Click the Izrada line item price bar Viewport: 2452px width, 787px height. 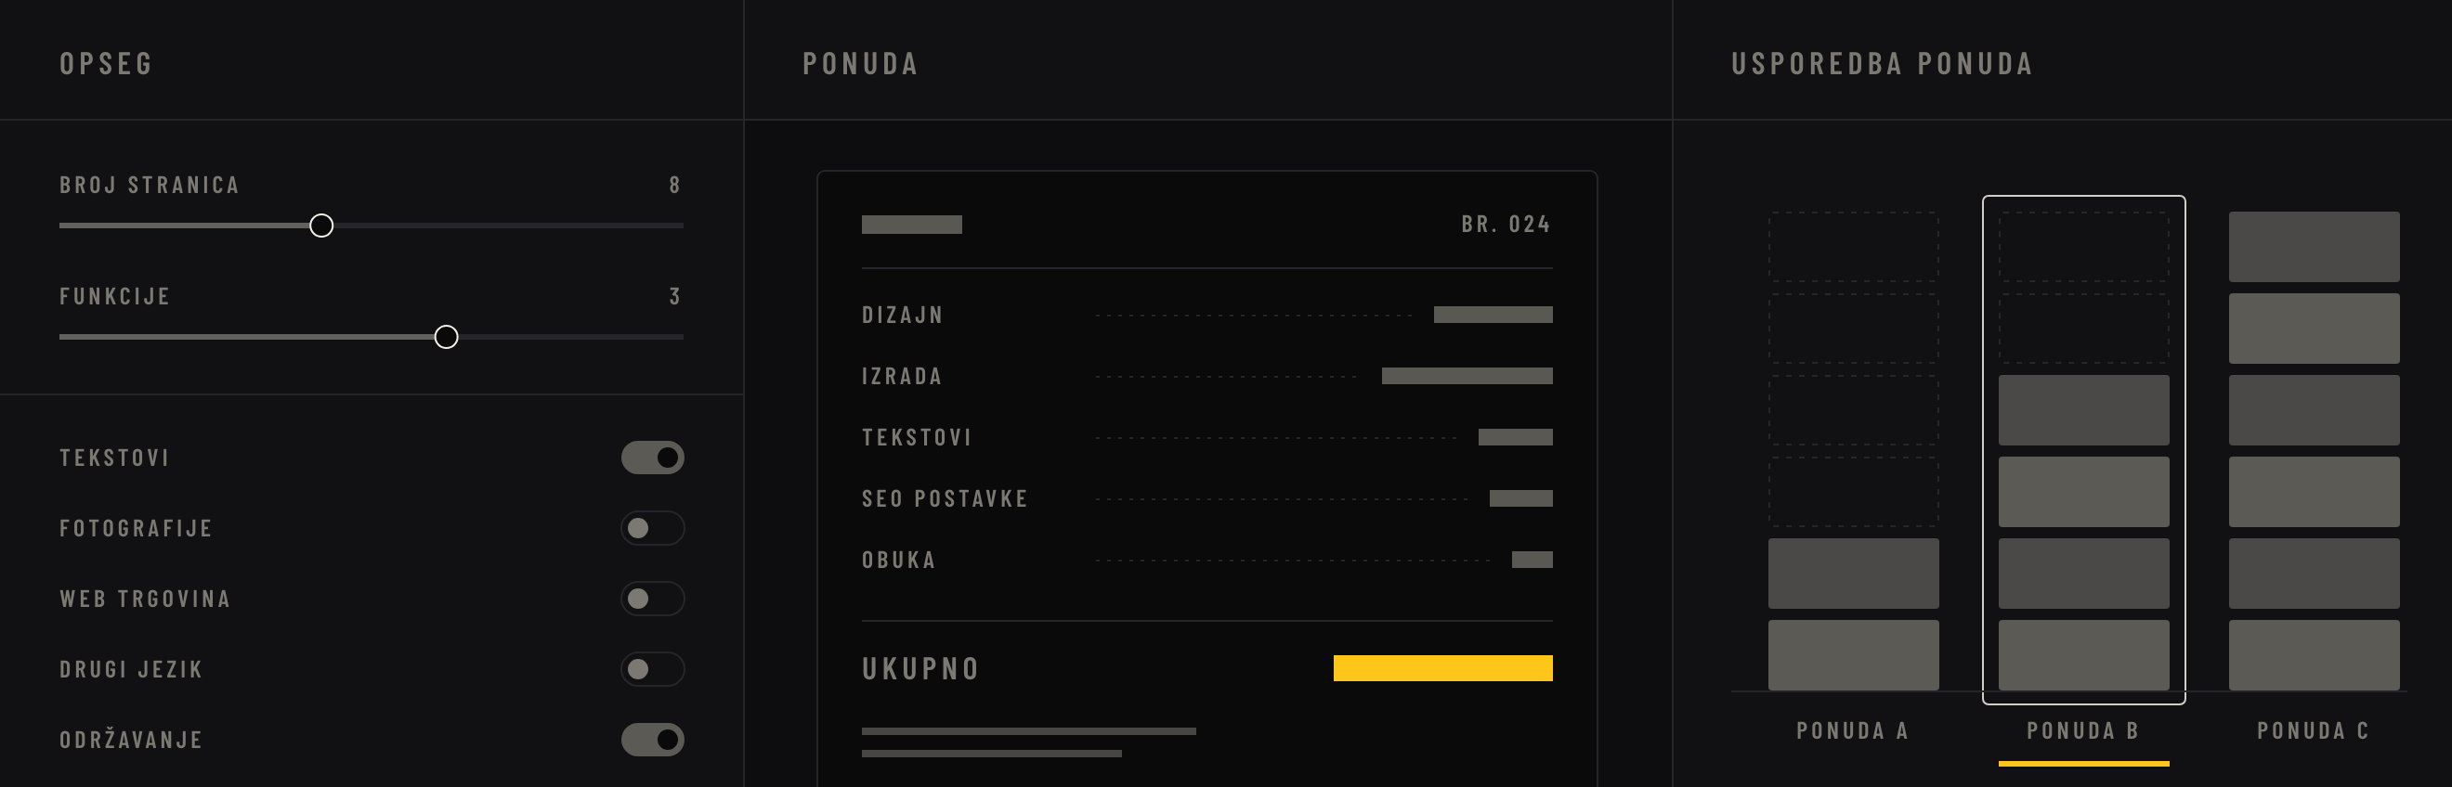pos(1467,376)
